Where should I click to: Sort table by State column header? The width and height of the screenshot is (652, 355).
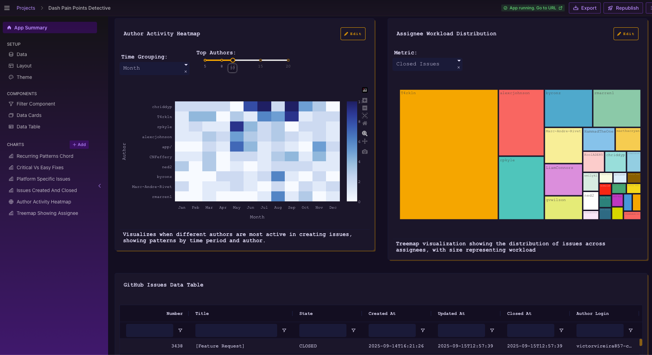point(306,313)
